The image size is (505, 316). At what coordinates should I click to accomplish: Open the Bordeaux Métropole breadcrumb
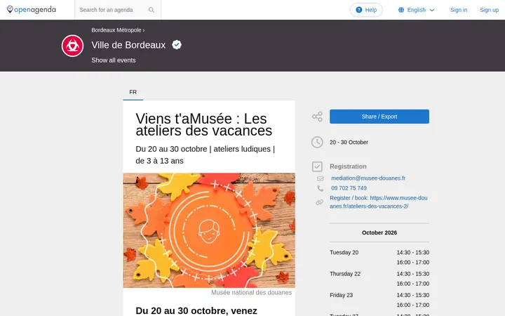(x=116, y=30)
